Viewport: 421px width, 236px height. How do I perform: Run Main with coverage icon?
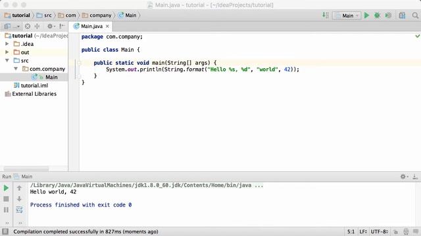pyautogui.click(x=388, y=16)
